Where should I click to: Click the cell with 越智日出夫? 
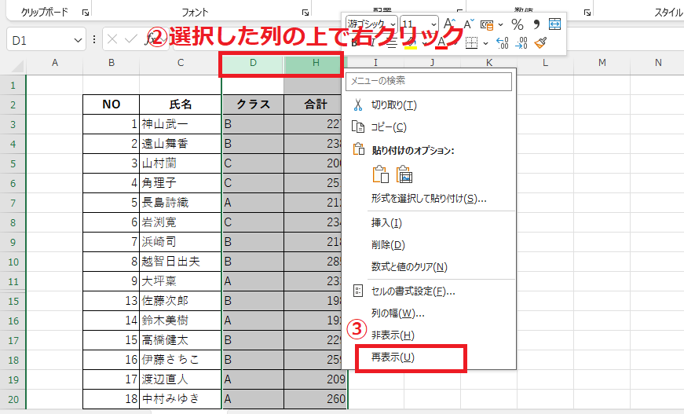[x=181, y=262]
